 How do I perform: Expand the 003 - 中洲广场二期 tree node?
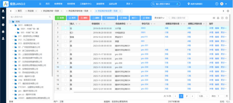click(x=16, y=32)
